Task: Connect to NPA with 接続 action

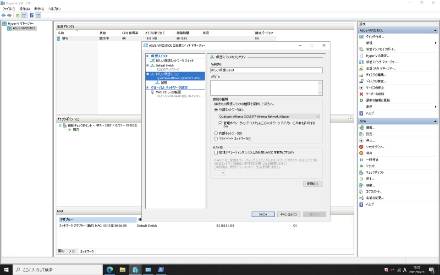Action: [x=370, y=127]
